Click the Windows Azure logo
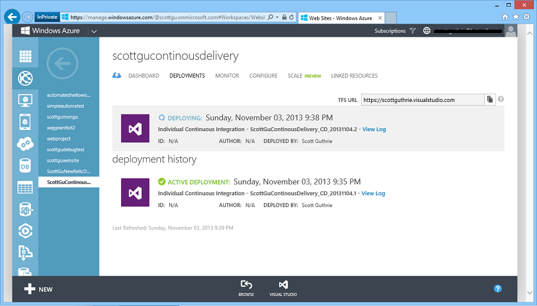Image resolution: width=537 pixels, height=306 pixels. click(x=50, y=31)
